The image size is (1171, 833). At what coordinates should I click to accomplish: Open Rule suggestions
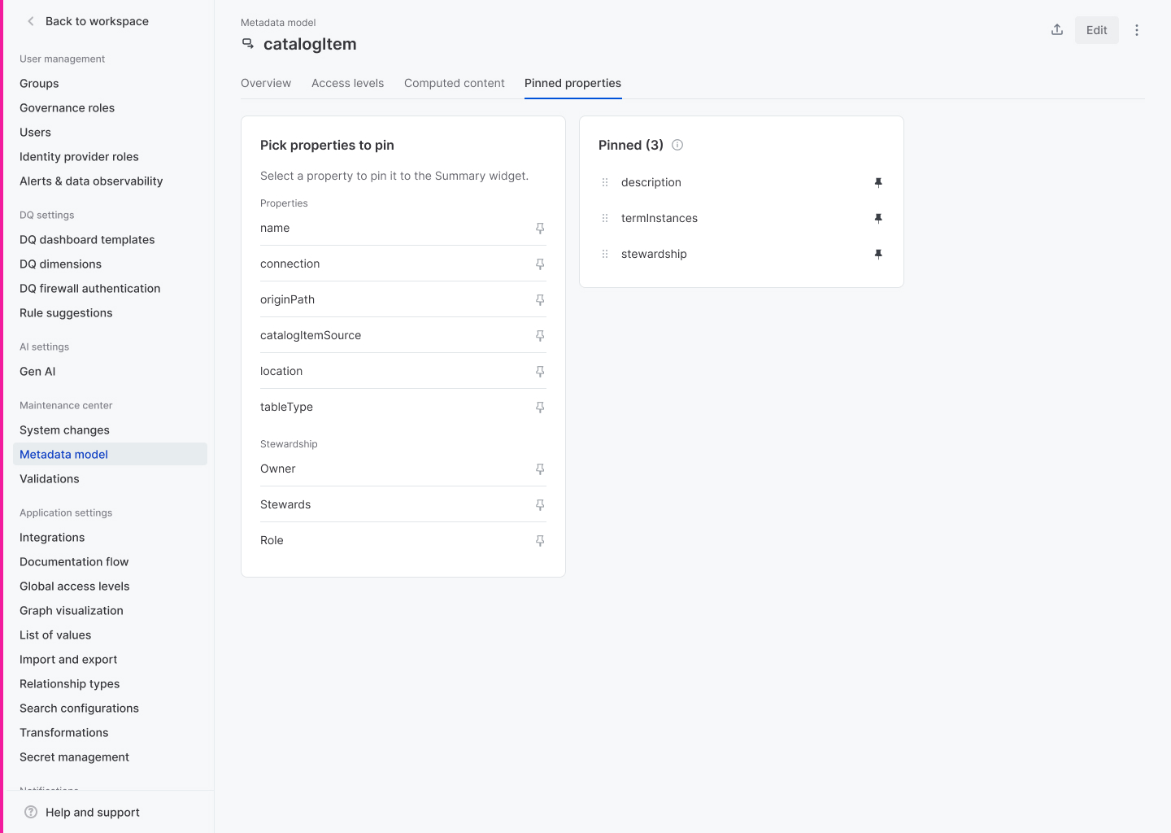66,312
